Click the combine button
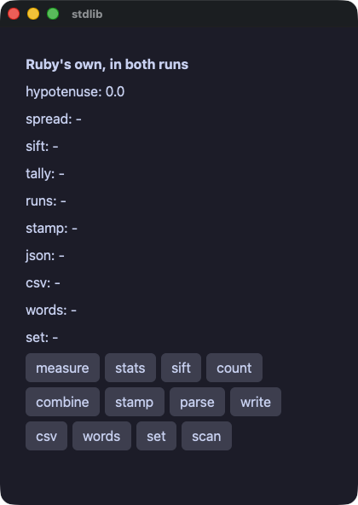358x505 pixels. [x=62, y=402]
